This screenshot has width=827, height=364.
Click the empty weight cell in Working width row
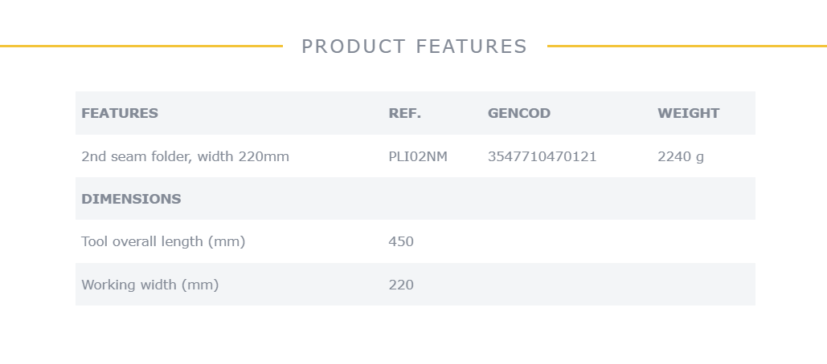703,285
